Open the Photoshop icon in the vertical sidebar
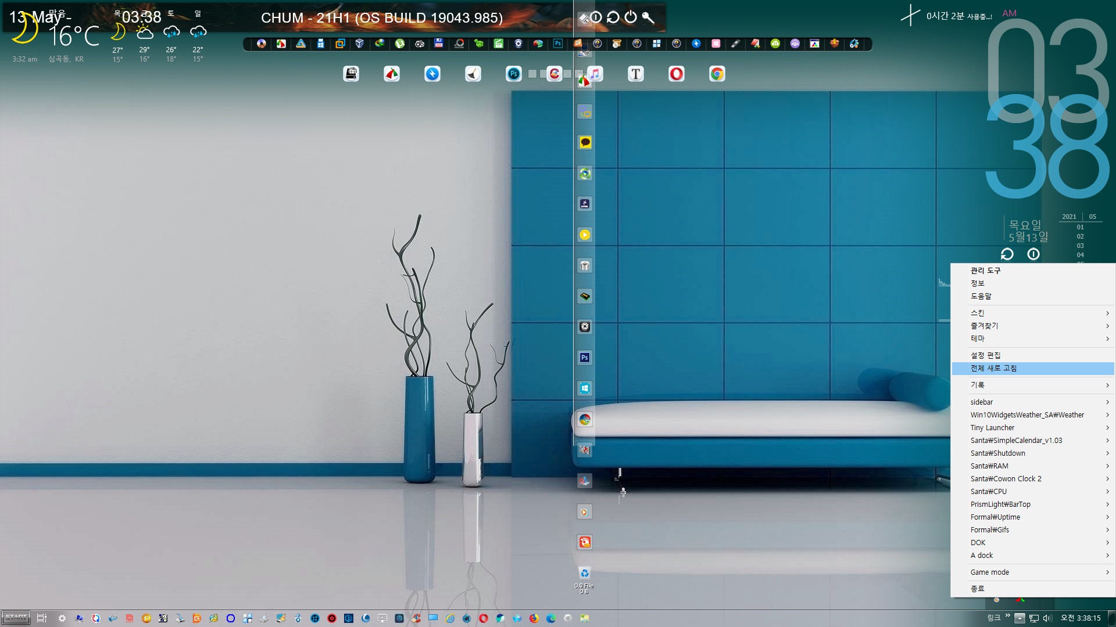 pos(585,358)
